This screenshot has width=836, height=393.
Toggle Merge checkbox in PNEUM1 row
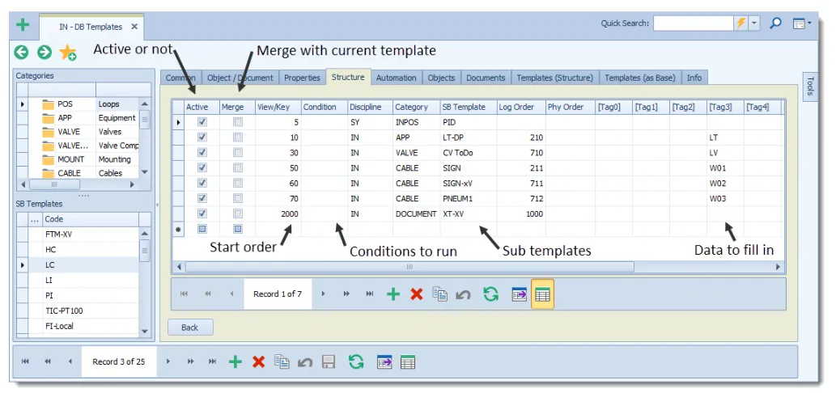click(x=238, y=199)
